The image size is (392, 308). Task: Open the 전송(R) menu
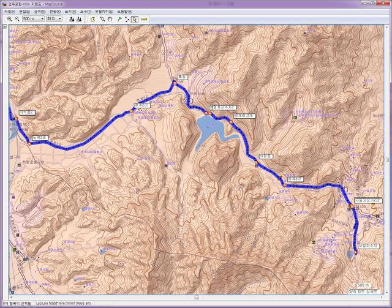[55, 12]
